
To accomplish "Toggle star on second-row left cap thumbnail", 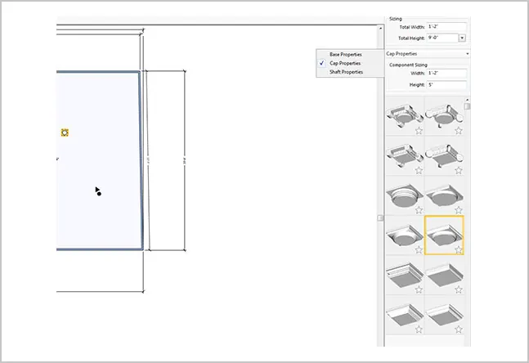I will click(x=419, y=170).
